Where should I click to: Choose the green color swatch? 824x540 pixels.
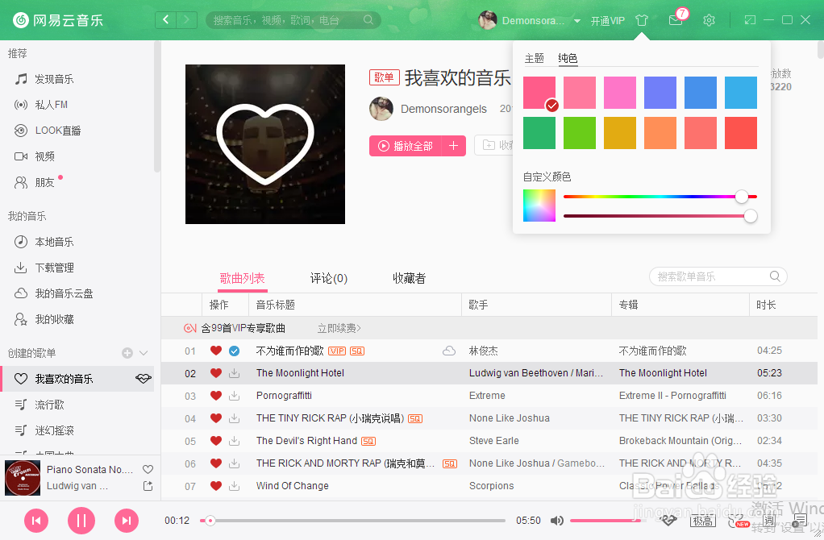(539, 133)
